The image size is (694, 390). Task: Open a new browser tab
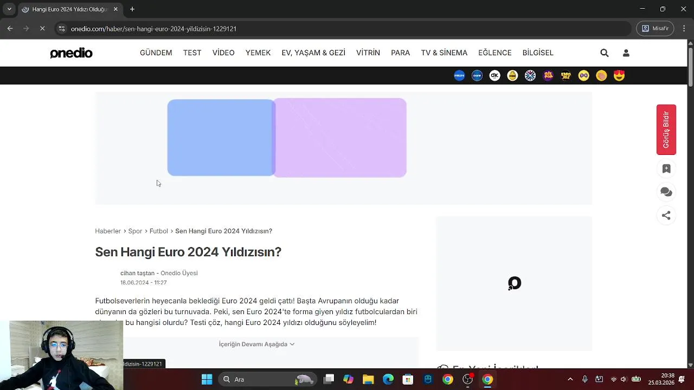132,9
